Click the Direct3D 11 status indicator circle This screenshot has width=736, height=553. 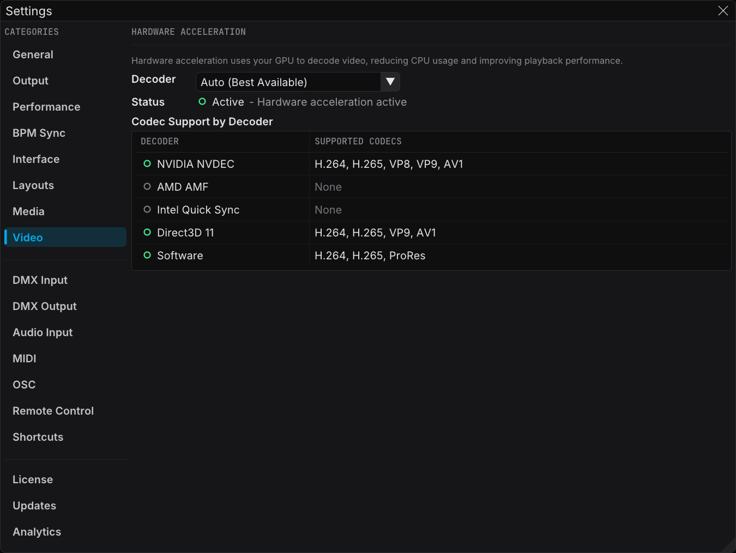(147, 232)
